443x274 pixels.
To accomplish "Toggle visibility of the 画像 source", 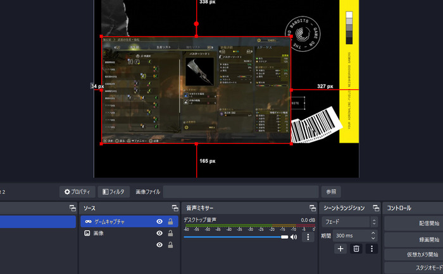I will tap(159, 233).
